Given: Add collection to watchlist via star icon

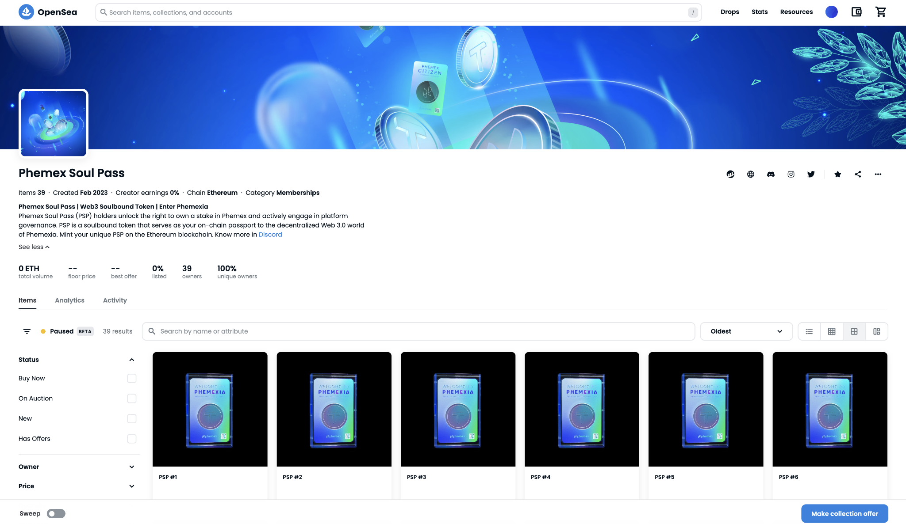Looking at the screenshot, I should point(837,174).
